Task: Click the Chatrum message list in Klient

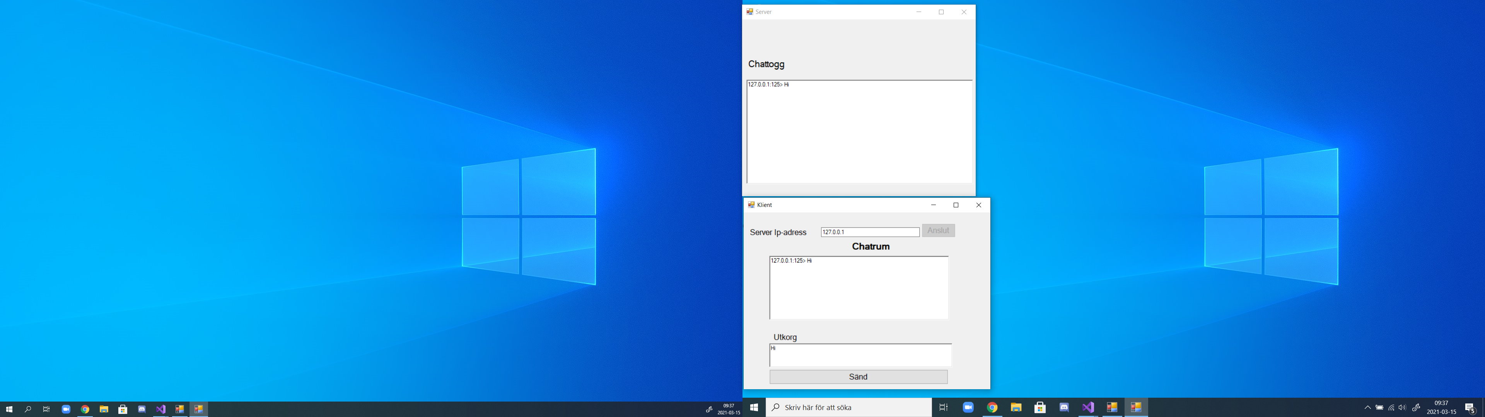Action: point(859,287)
